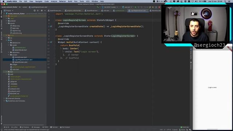Collapse the social_network_flutter root node

pyautogui.click(x=4, y=13)
